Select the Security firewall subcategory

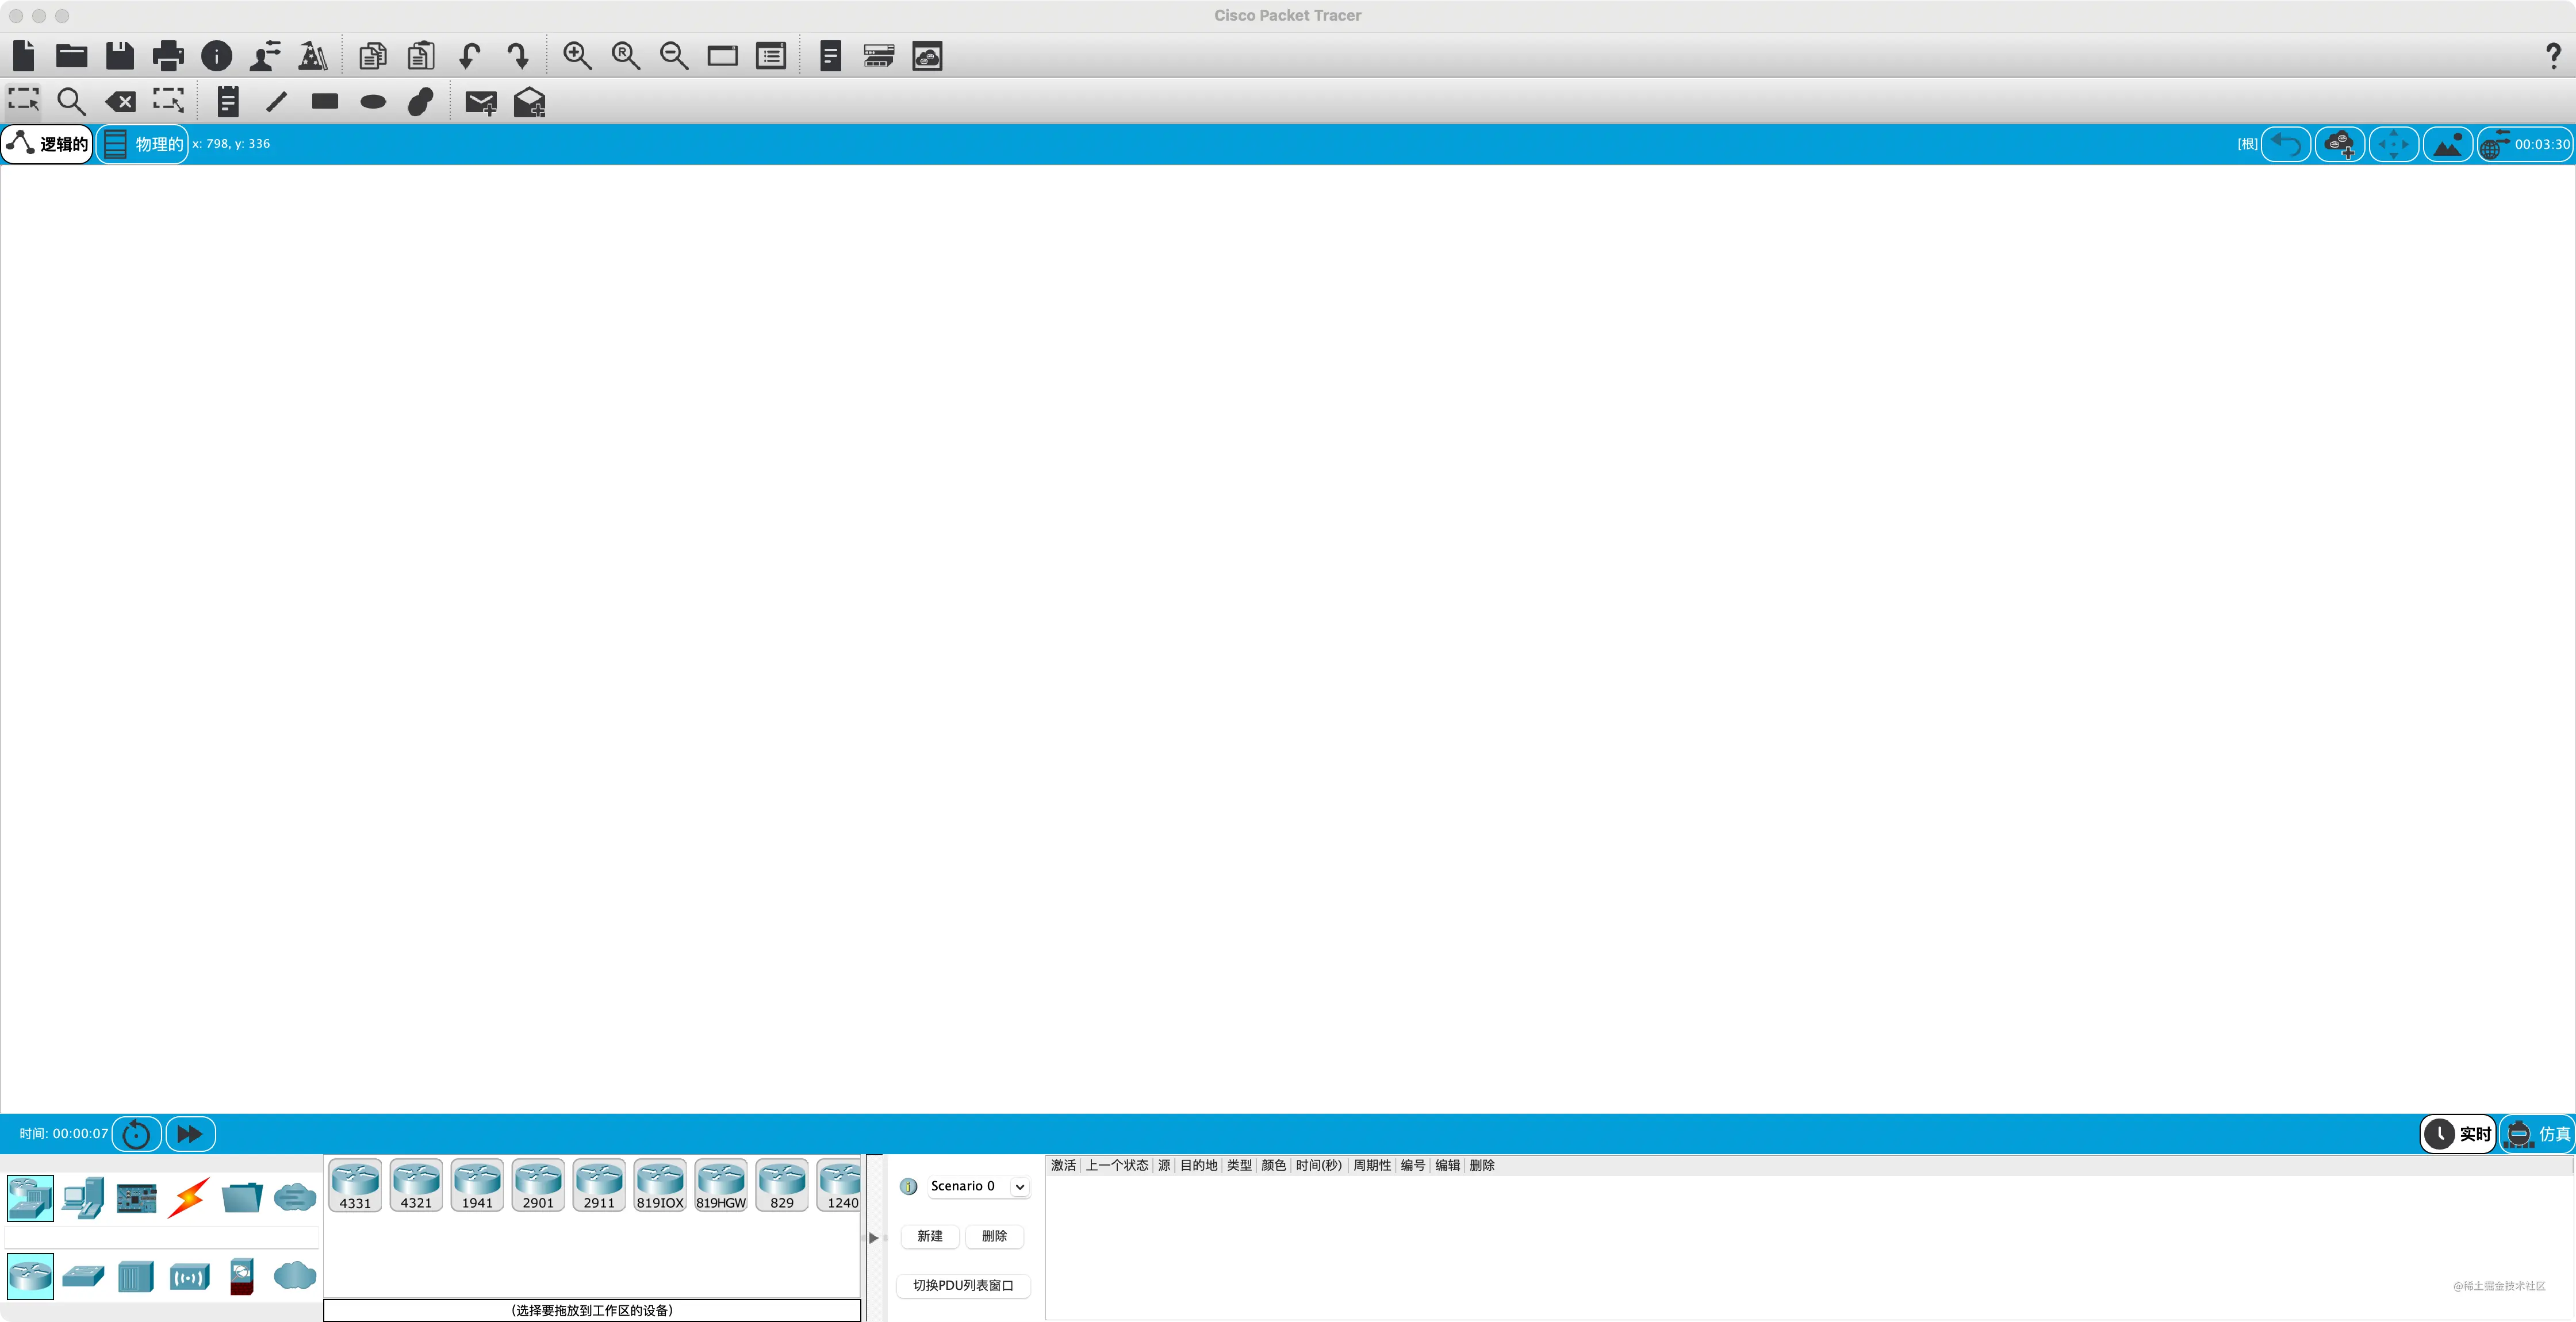coord(242,1276)
